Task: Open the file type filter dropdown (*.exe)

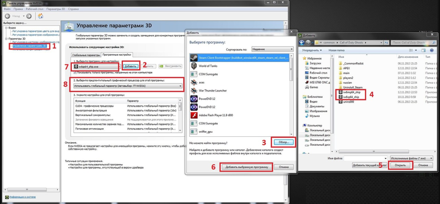Action: click(x=412, y=158)
